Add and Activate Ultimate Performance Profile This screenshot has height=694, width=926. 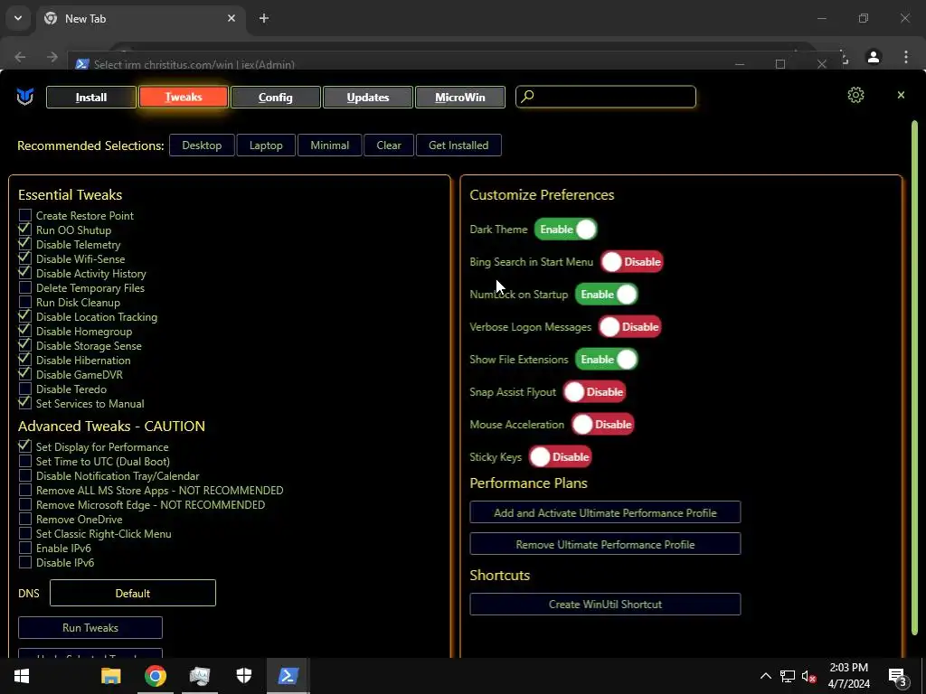605,512
